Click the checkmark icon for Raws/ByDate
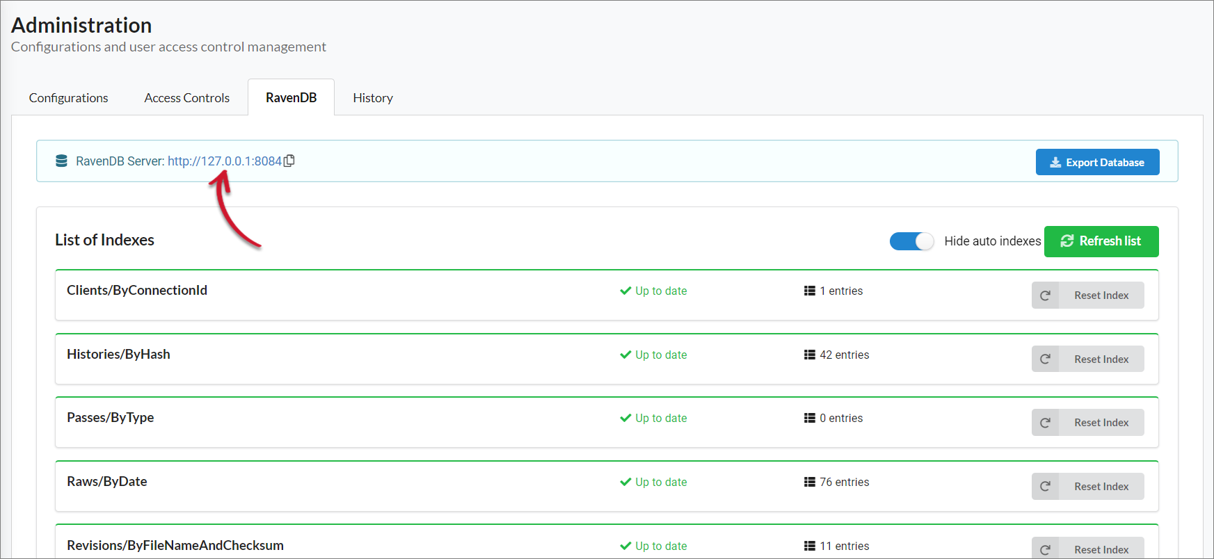The image size is (1214, 559). (x=625, y=482)
